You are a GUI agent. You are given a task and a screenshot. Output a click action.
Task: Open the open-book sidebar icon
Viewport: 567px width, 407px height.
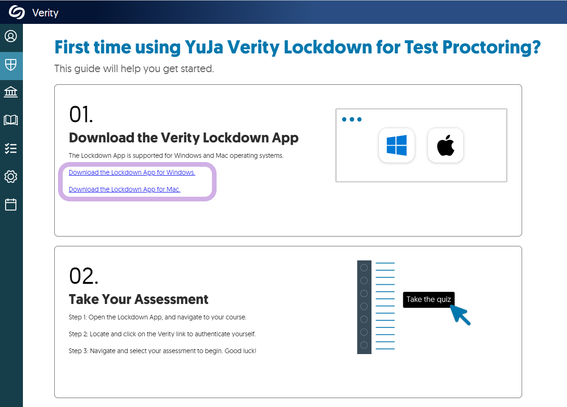tap(11, 120)
